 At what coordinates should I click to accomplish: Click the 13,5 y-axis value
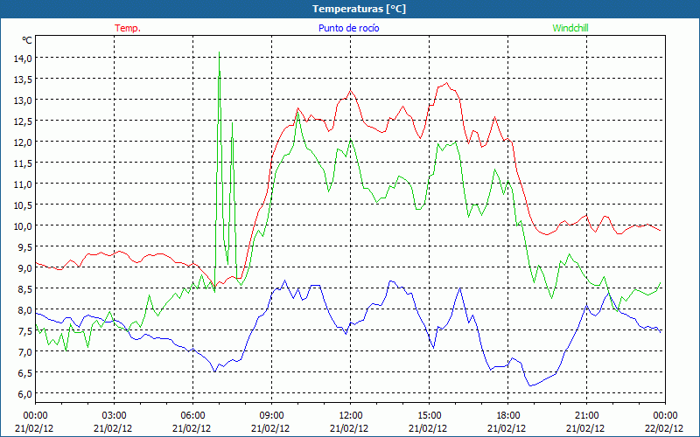point(23,79)
